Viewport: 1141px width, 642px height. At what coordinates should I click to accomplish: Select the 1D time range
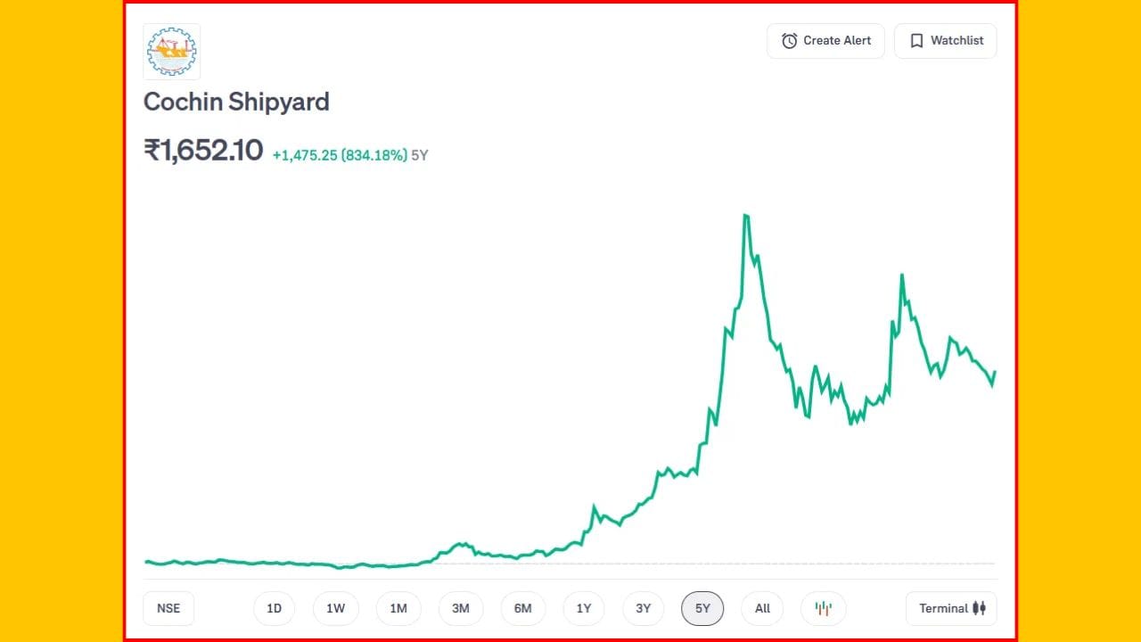274,609
